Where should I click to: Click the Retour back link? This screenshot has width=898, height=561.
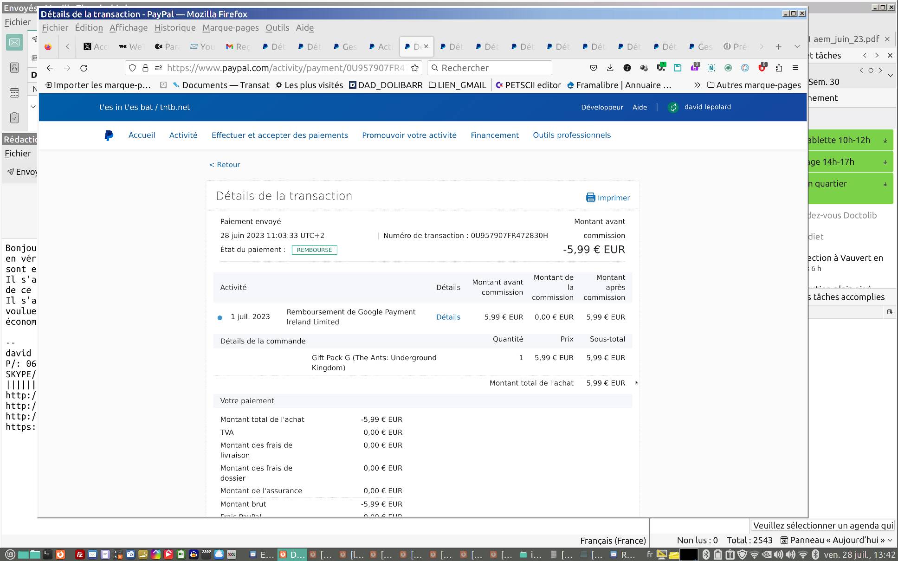225,165
